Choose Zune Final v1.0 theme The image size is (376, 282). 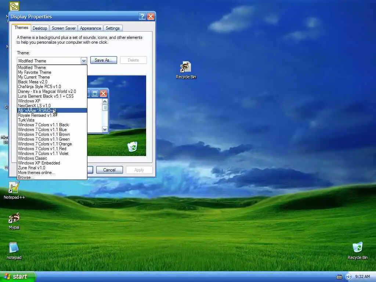click(52, 168)
